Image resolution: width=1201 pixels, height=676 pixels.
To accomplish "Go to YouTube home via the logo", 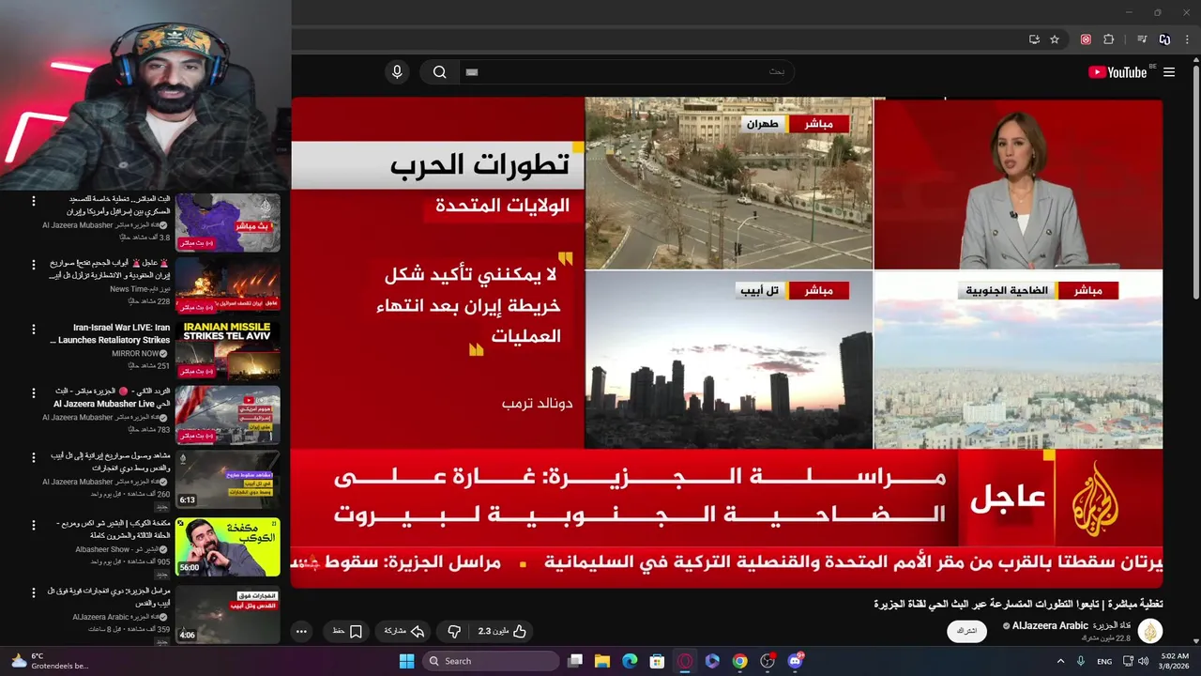I will (x=1117, y=72).
